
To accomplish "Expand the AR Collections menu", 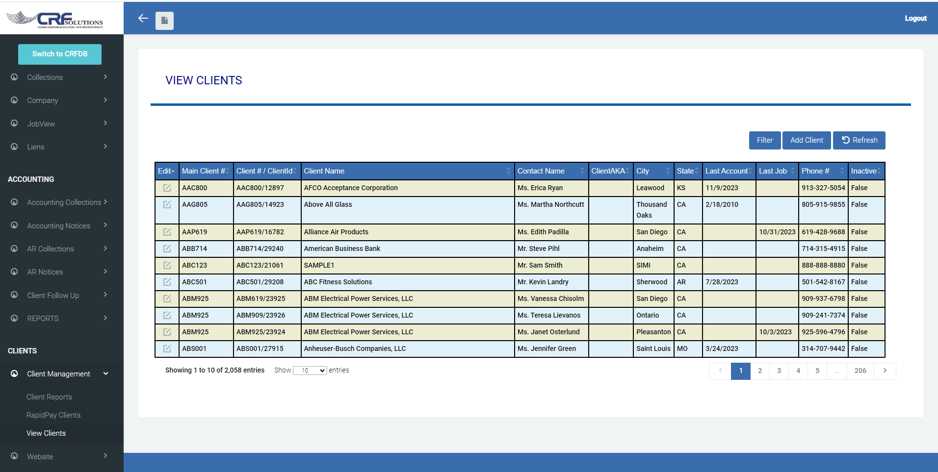I will [x=59, y=248].
